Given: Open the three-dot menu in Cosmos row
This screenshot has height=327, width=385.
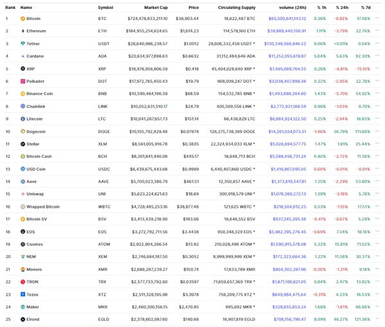Looking at the screenshot, I should tap(377, 244).
